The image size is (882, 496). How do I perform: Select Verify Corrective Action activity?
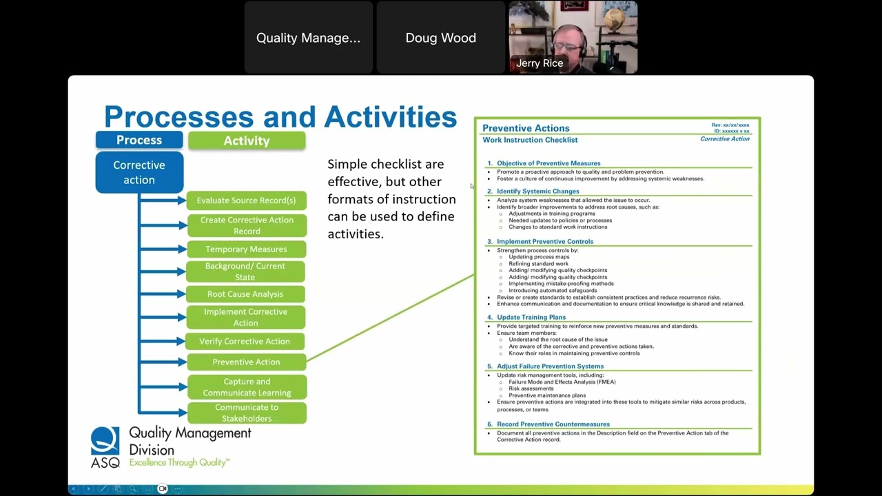pyautogui.click(x=245, y=341)
